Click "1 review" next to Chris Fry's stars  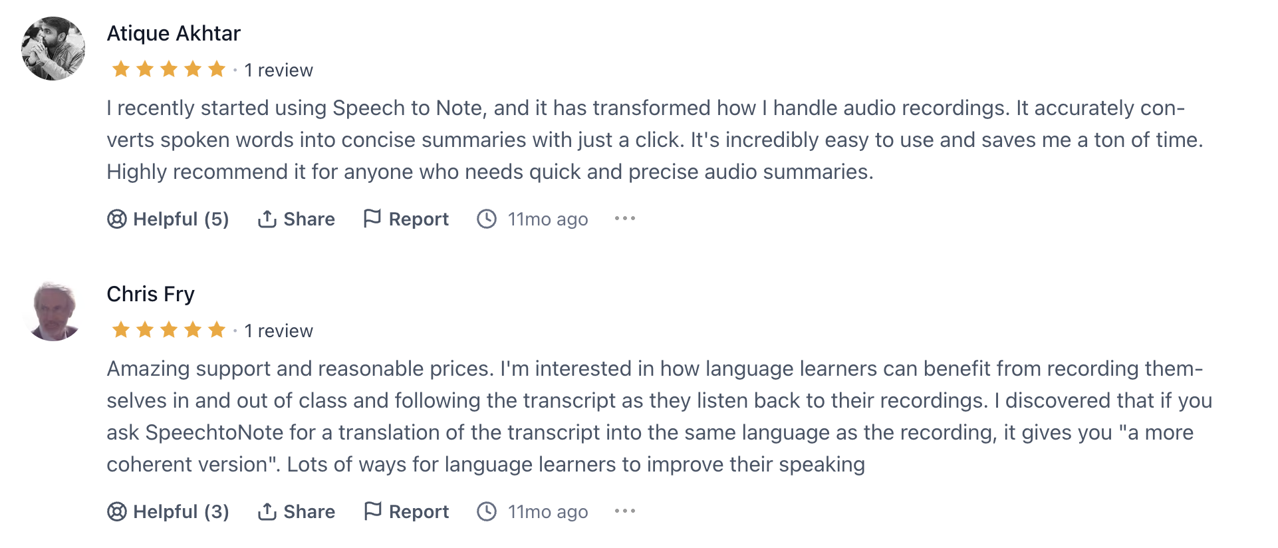[x=278, y=331]
